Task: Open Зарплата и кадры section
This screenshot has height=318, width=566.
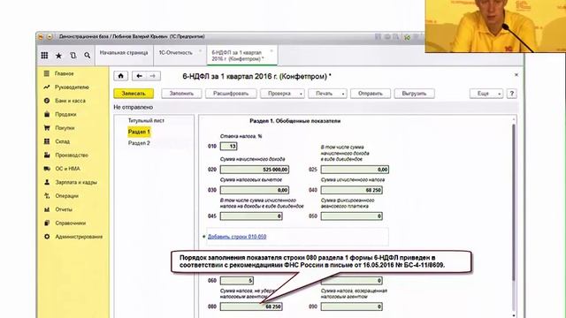Action: point(76,183)
